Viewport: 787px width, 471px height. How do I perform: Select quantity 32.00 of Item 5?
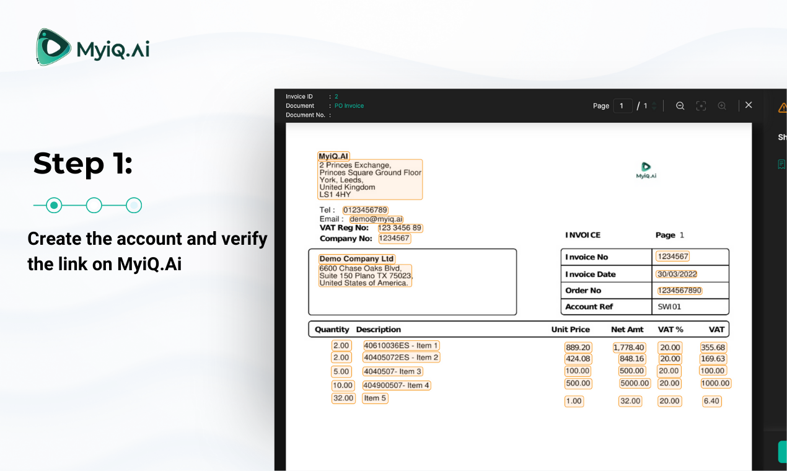point(343,398)
